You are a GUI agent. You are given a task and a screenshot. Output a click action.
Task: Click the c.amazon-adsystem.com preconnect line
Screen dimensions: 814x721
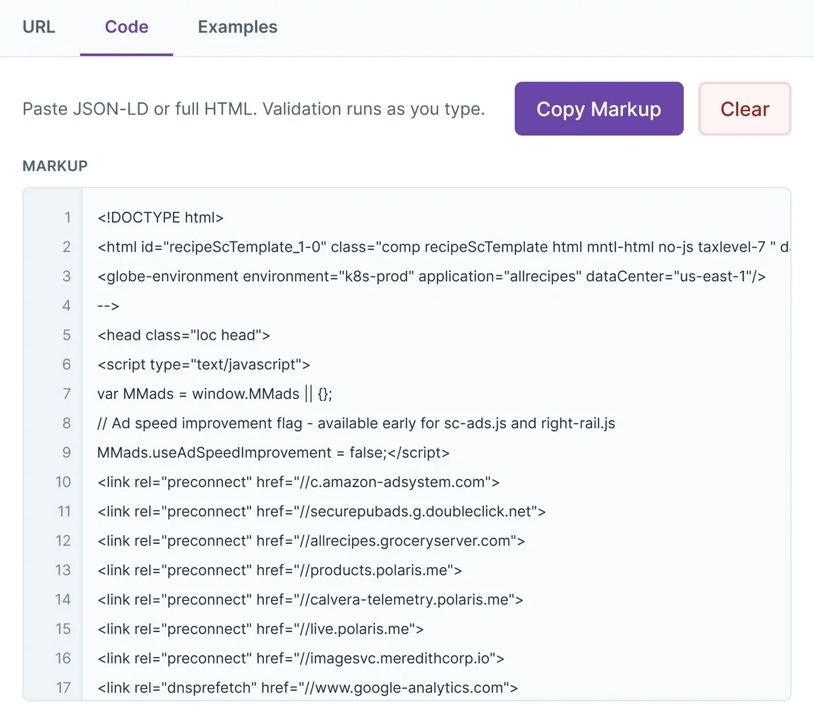click(298, 482)
